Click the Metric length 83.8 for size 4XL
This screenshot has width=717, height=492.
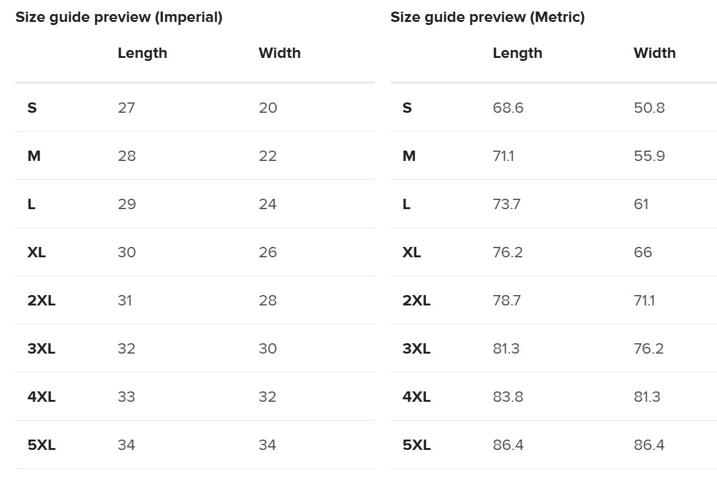(508, 397)
